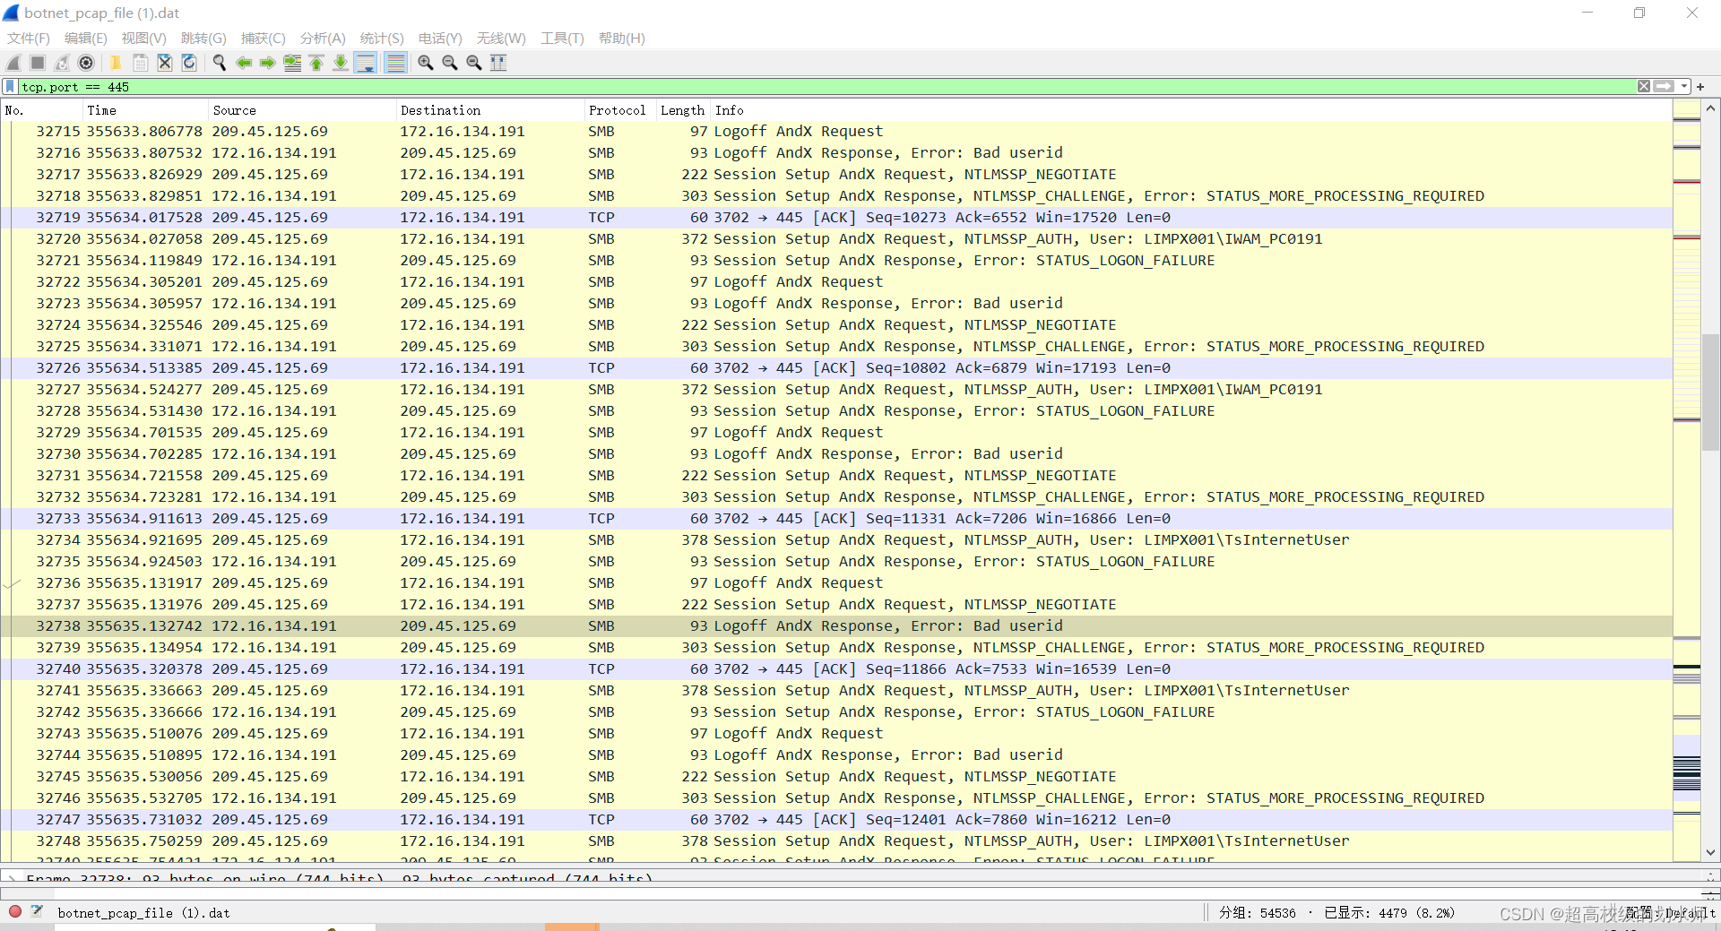Restart the current capture icon
The width and height of the screenshot is (1721, 931).
tap(62, 63)
